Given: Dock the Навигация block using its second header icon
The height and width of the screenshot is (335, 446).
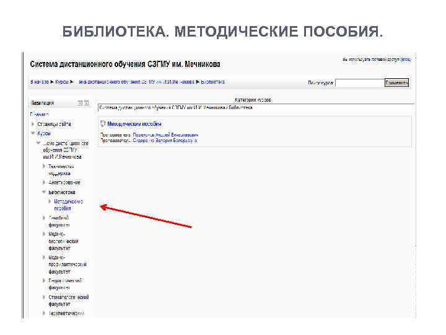Looking at the screenshot, I should click(87, 103).
